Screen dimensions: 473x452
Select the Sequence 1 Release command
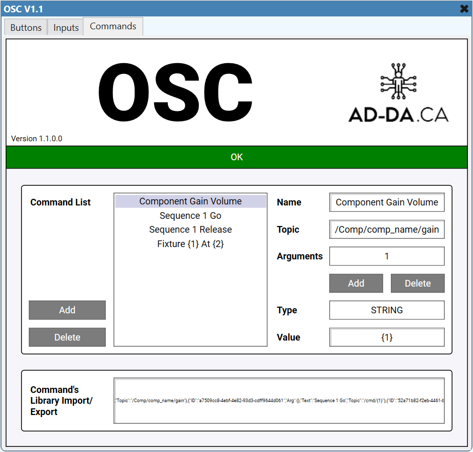[190, 229]
